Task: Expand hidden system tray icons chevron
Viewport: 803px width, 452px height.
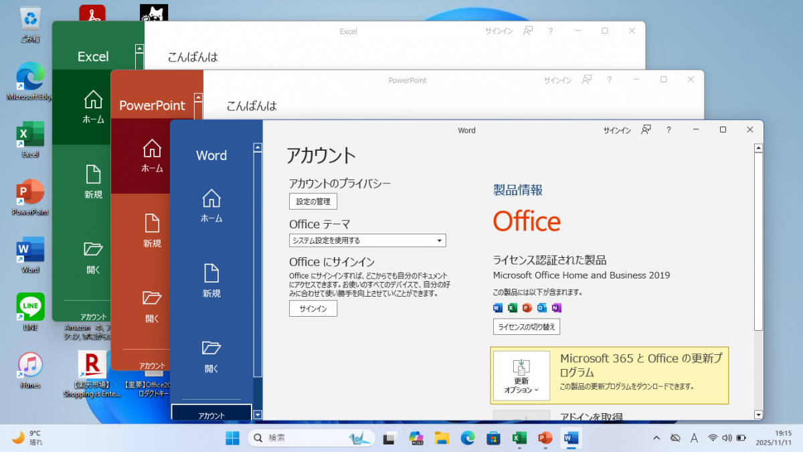Action: click(656, 438)
